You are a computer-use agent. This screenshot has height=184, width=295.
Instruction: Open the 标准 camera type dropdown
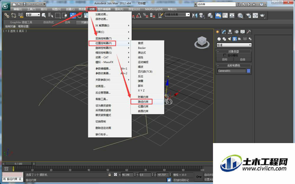(x=234, y=45)
